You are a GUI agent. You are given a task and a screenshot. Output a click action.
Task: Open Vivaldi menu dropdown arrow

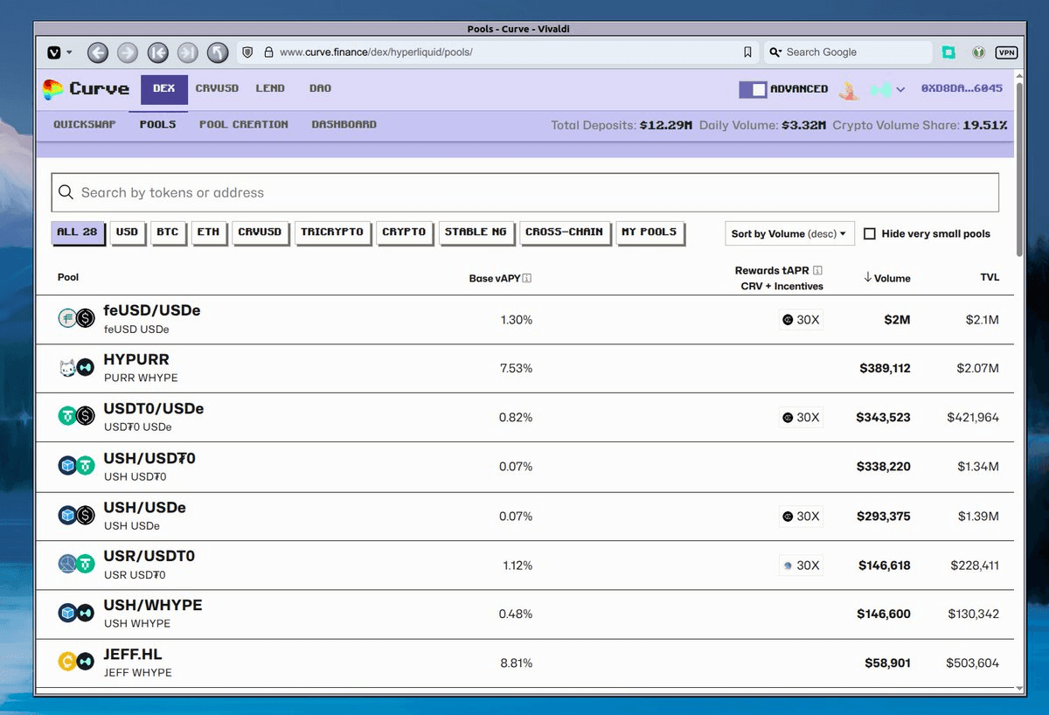[70, 52]
